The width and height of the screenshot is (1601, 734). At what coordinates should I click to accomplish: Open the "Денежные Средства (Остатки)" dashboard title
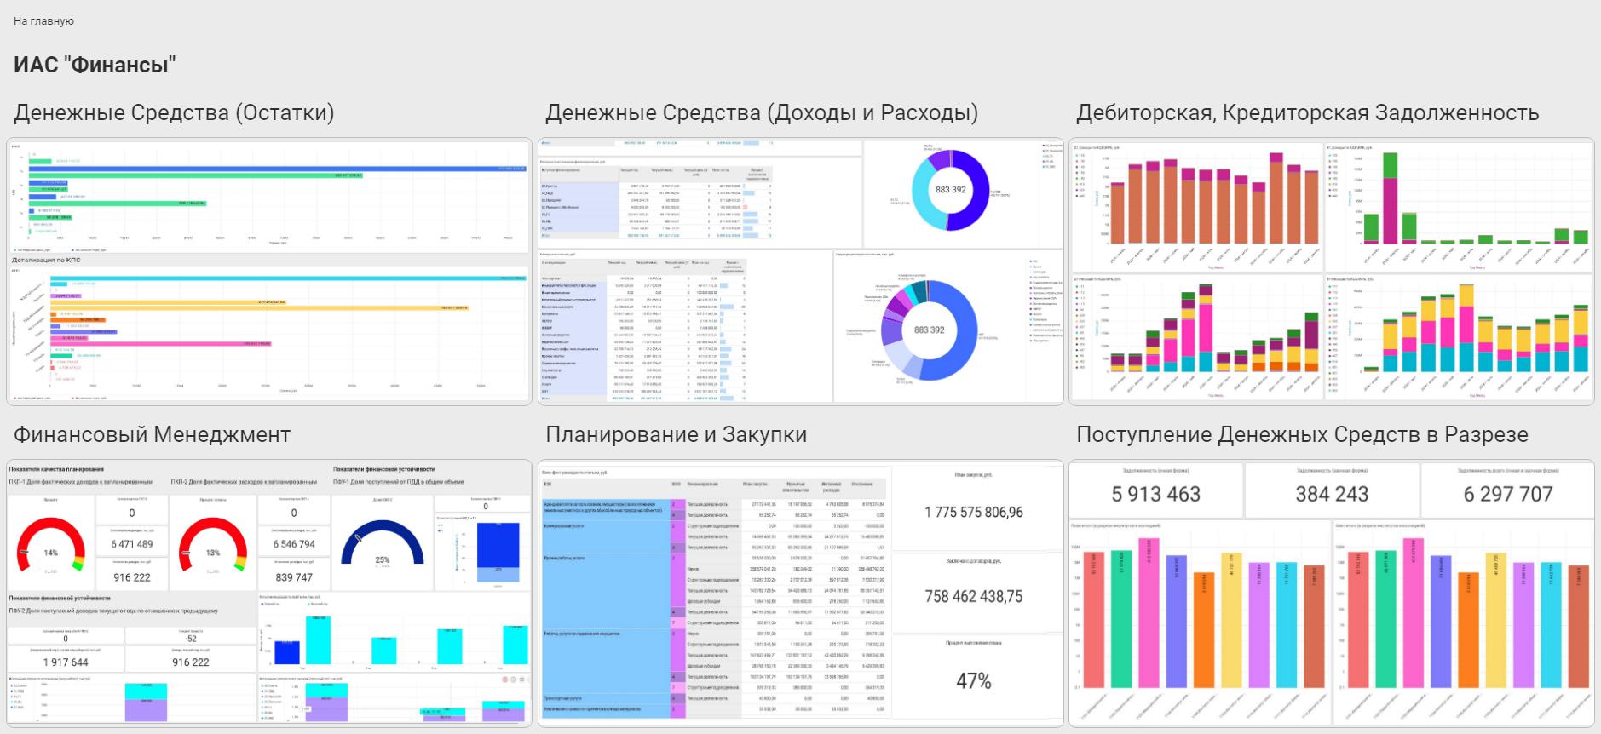174,112
